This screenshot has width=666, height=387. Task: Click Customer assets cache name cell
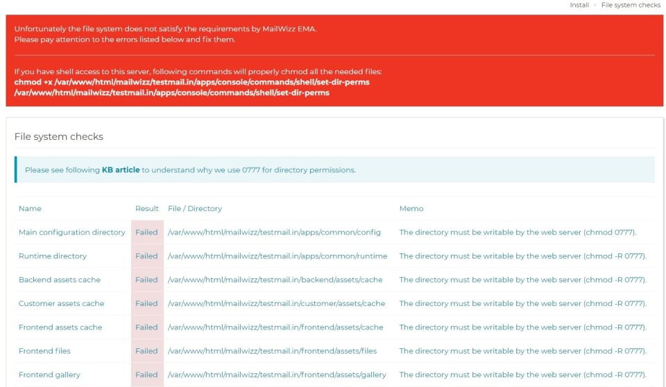pos(62,303)
